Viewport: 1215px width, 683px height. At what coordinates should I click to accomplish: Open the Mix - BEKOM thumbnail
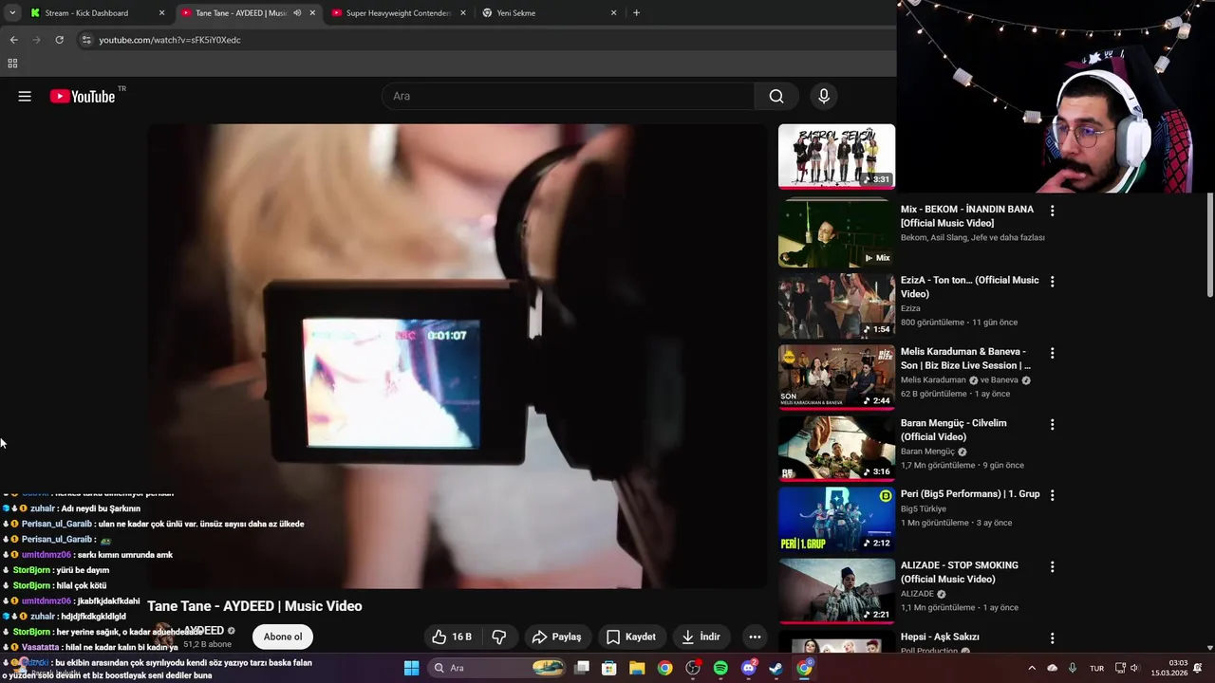[836, 233]
